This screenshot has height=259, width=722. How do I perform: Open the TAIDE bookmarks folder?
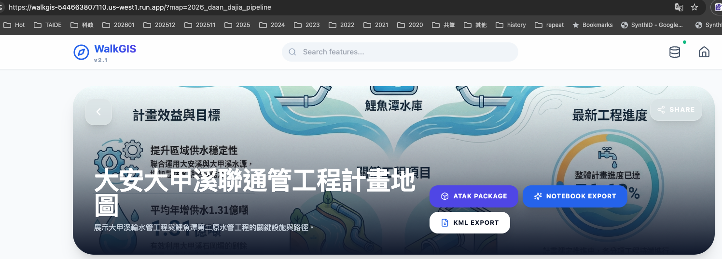pos(48,25)
